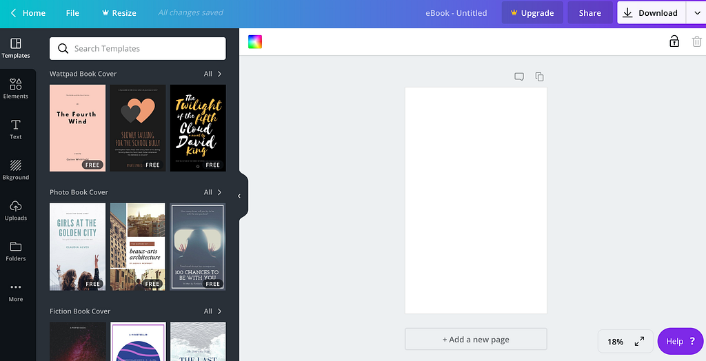Screen dimensions: 706x361
Task: Go to Home
Action: click(34, 13)
